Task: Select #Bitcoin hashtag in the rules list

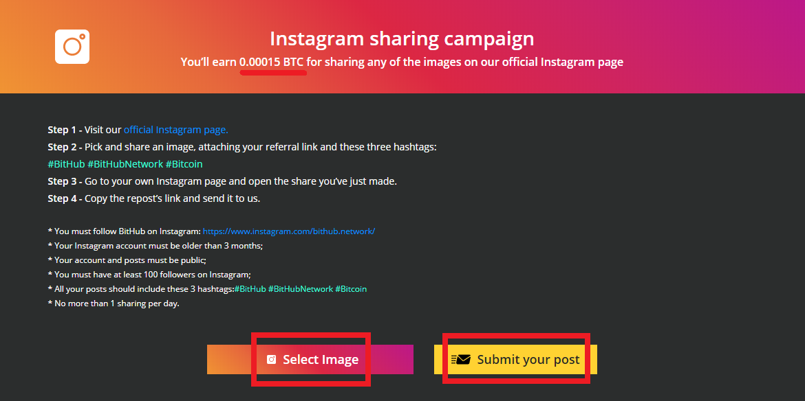Action: tap(351, 289)
